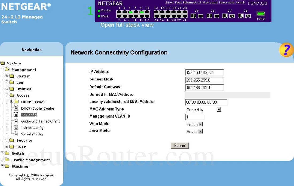Click the Subnet Mask input field
Image resolution: width=294 pixels, height=186 pixels.
coord(204,80)
